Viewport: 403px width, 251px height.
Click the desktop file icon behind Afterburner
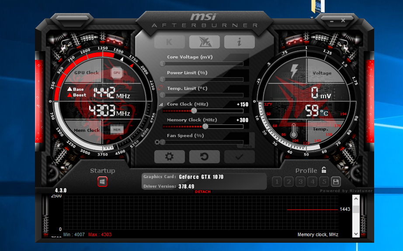(x=318, y=7)
